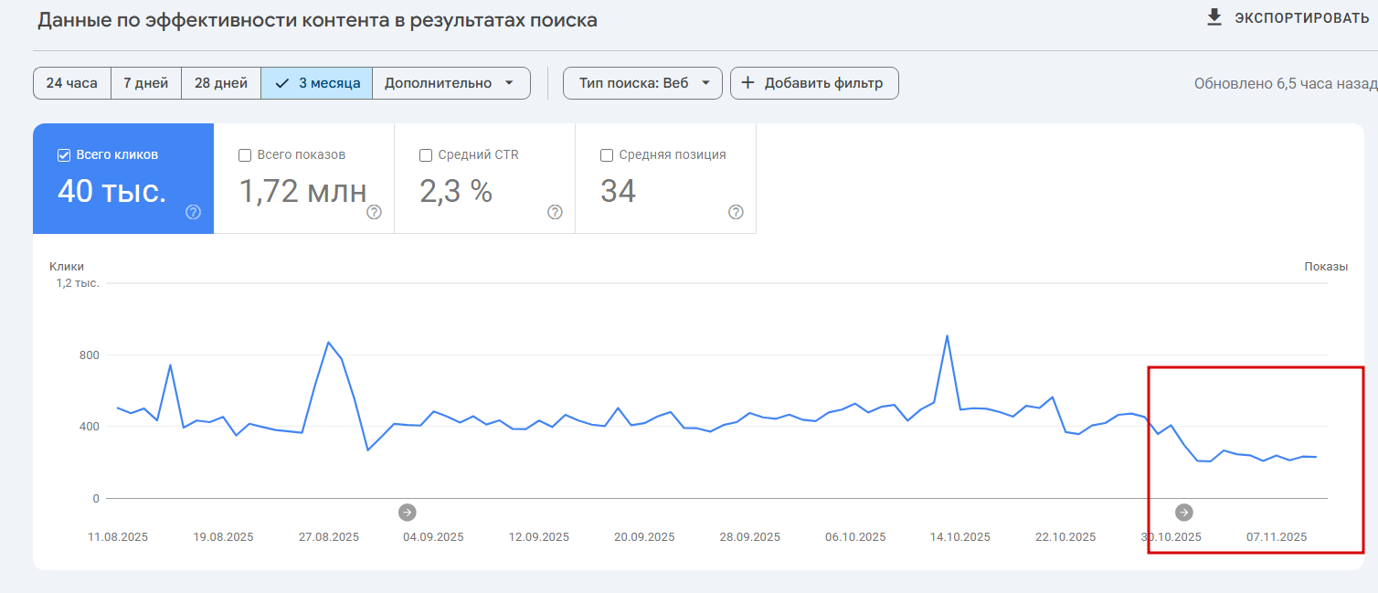Click the page heading about эффективности контента
Image resolution: width=1378 pixels, height=593 pixels.
pyautogui.click(x=317, y=20)
